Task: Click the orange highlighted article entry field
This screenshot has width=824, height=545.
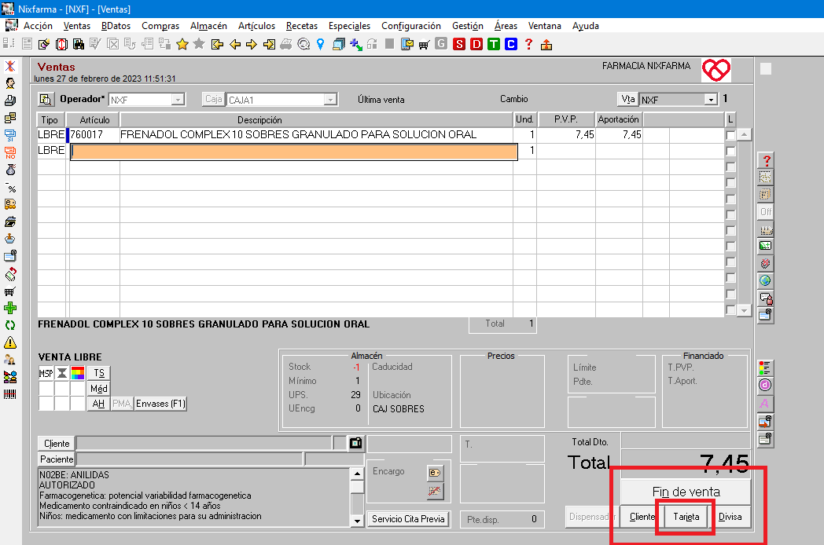Action: (294, 151)
